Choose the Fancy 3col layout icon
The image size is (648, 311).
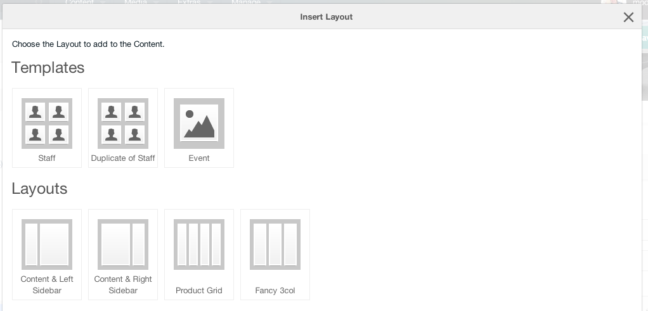tap(275, 244)
